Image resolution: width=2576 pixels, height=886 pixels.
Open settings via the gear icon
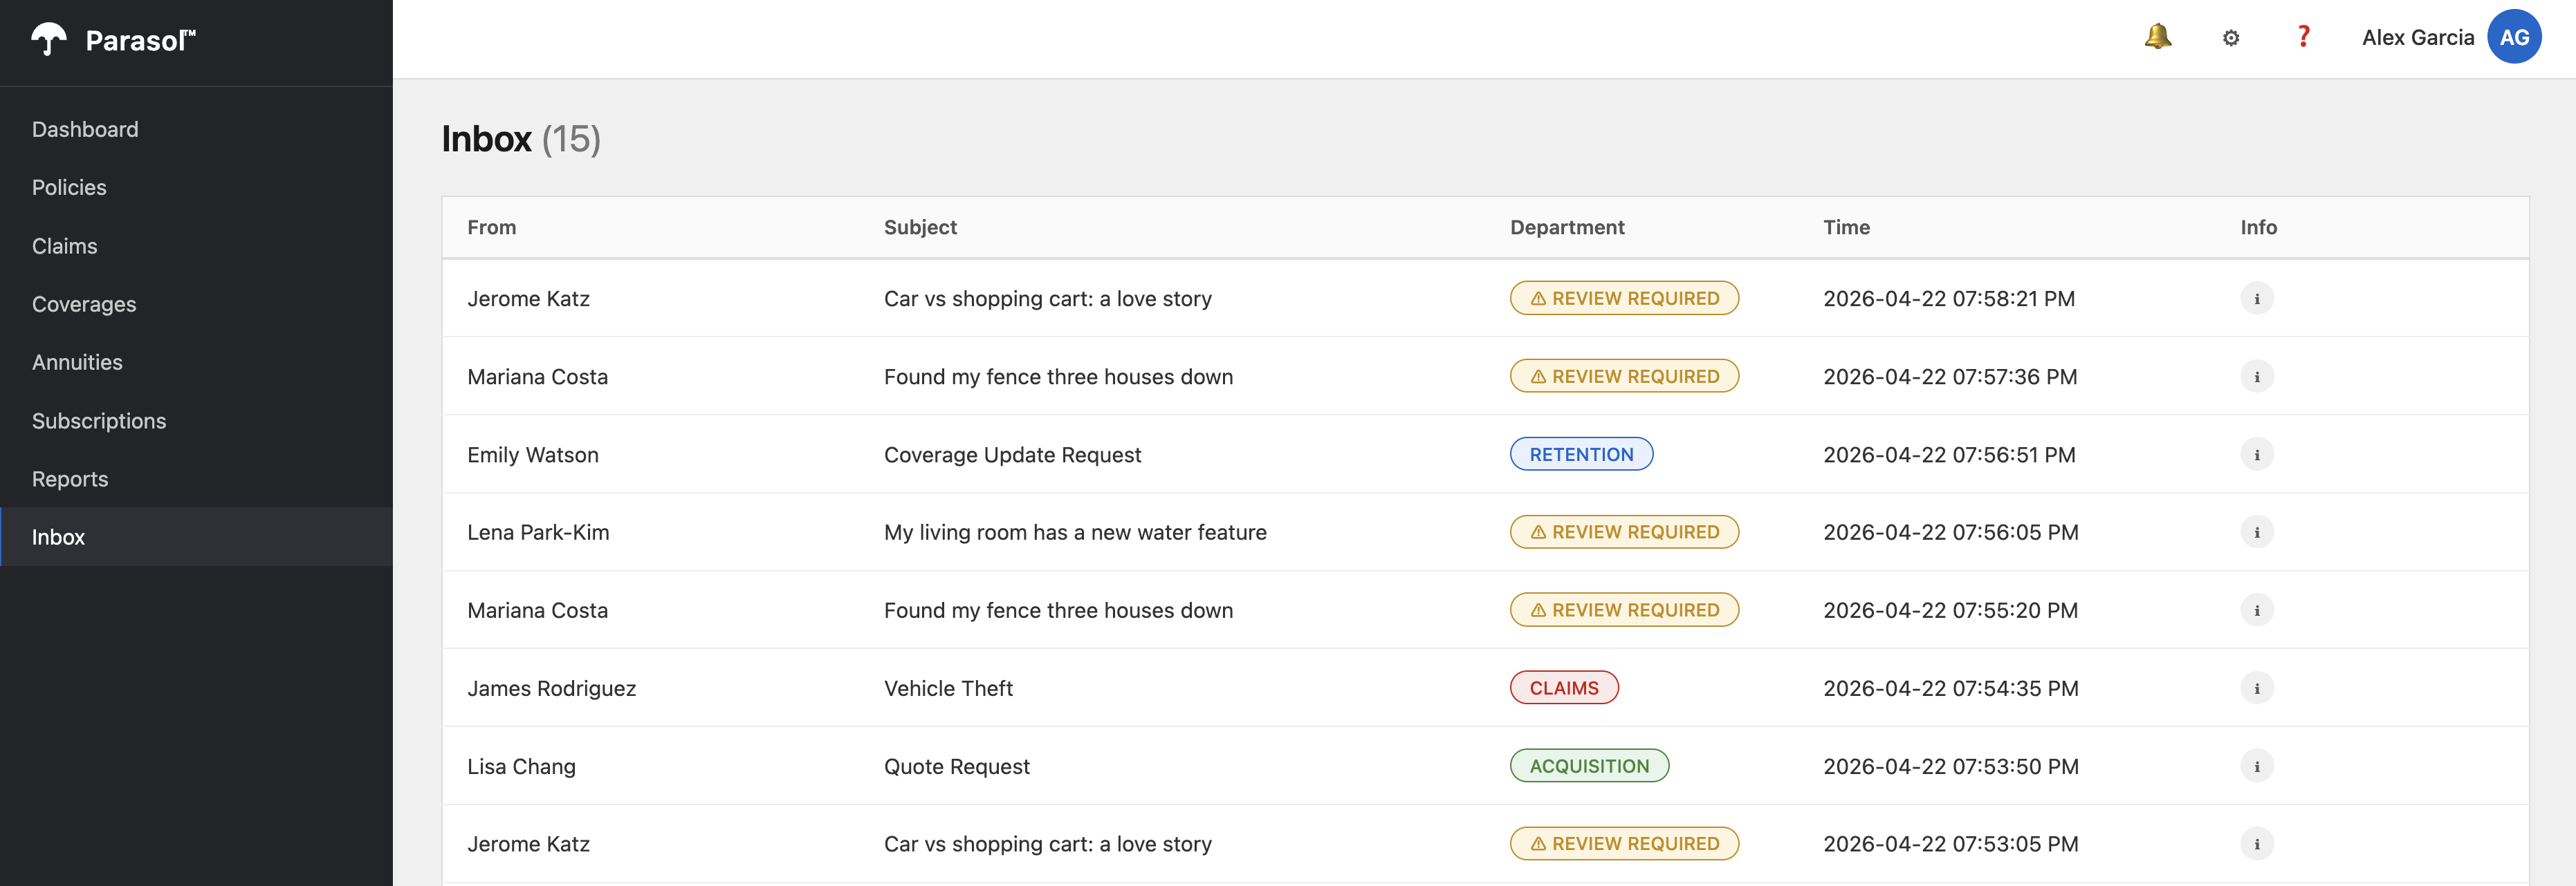click(2230, 38)
